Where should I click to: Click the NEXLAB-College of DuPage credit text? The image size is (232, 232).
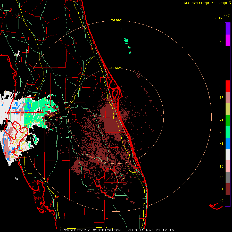(206, 3)
